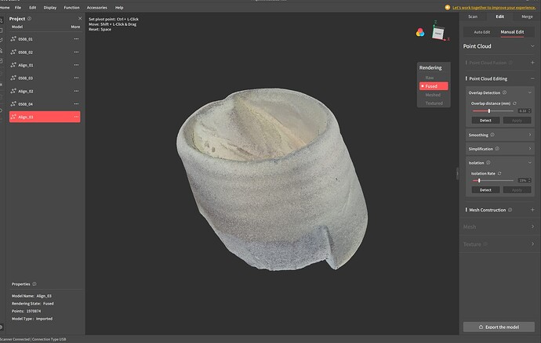Open the color render mode icon

[x=420, y=32]
